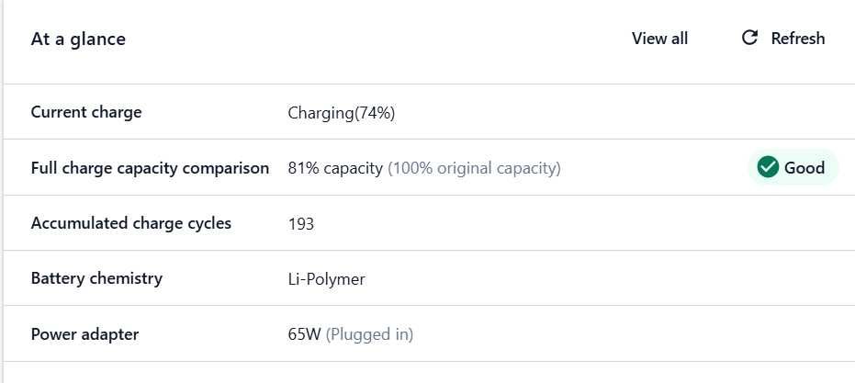Click the word Good in status badge

click(804, 167)
